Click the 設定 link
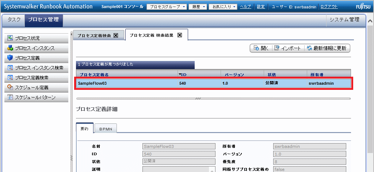374x172 pixels. click(261, 7)
